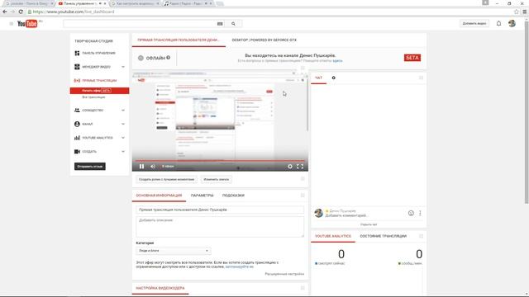Click the Канал profile icon
The image size is (529, 297).
[x=77, y=124]
